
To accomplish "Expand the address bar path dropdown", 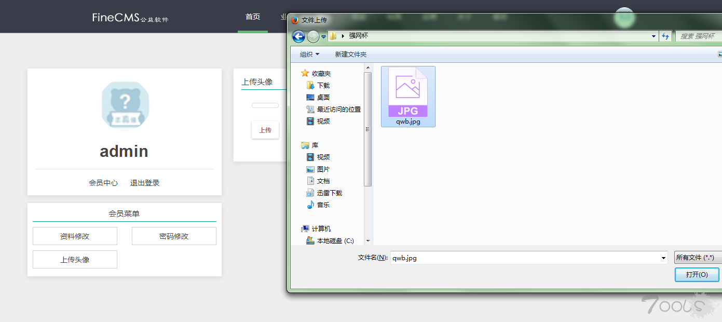I will [x=653, y=36].
